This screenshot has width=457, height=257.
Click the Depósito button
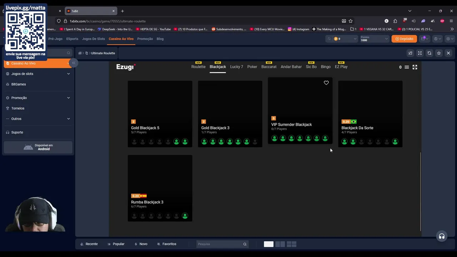404,39
